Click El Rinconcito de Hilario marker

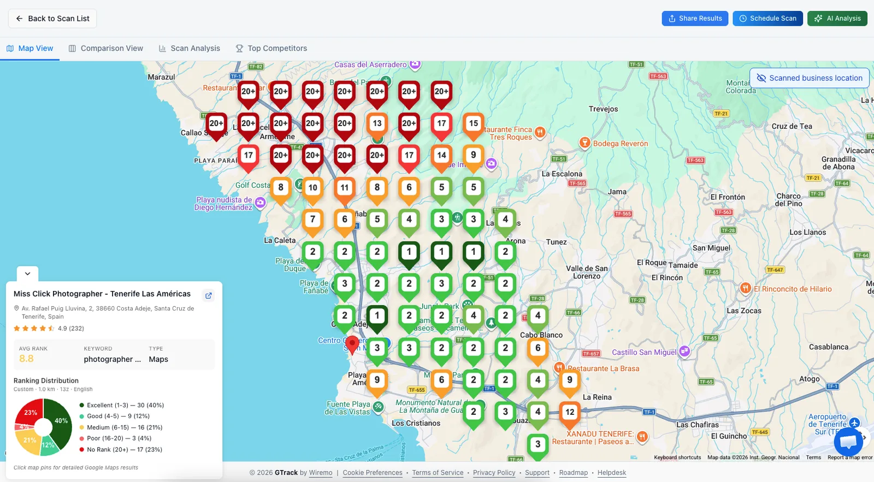click(746, 288)
